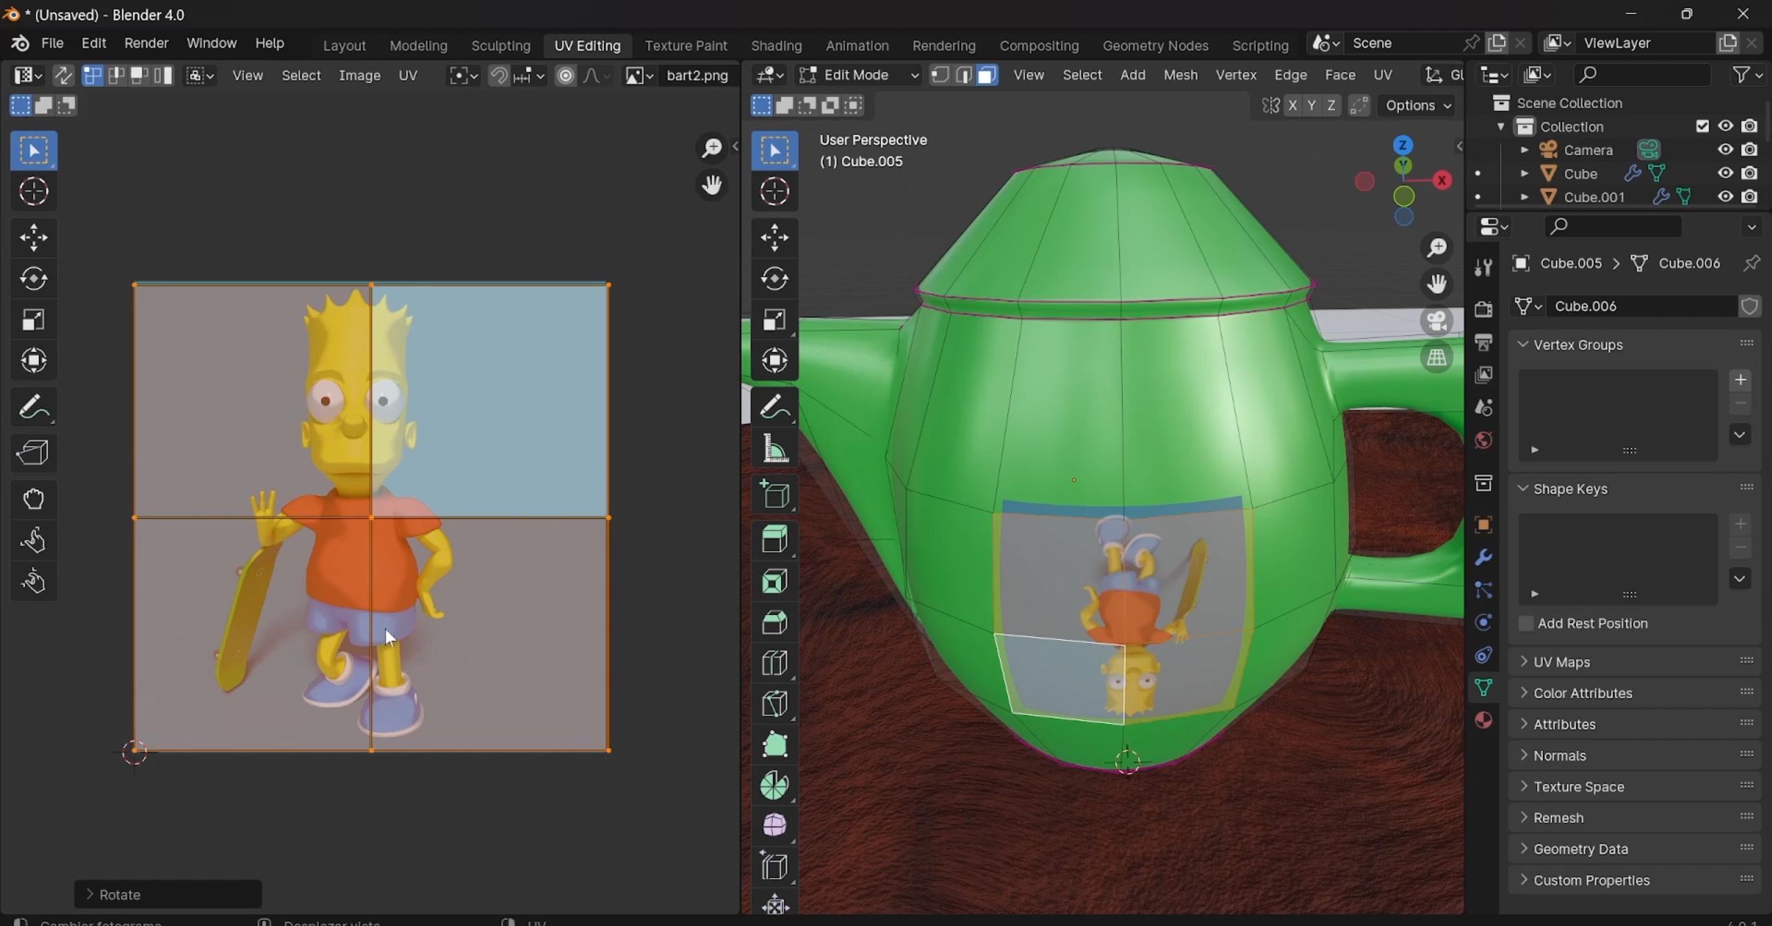Image resolution: width=1772 pixels, height=926 pixels.
Task: Select the Pinch tool in UV editor
Action: tap(33, 580)
